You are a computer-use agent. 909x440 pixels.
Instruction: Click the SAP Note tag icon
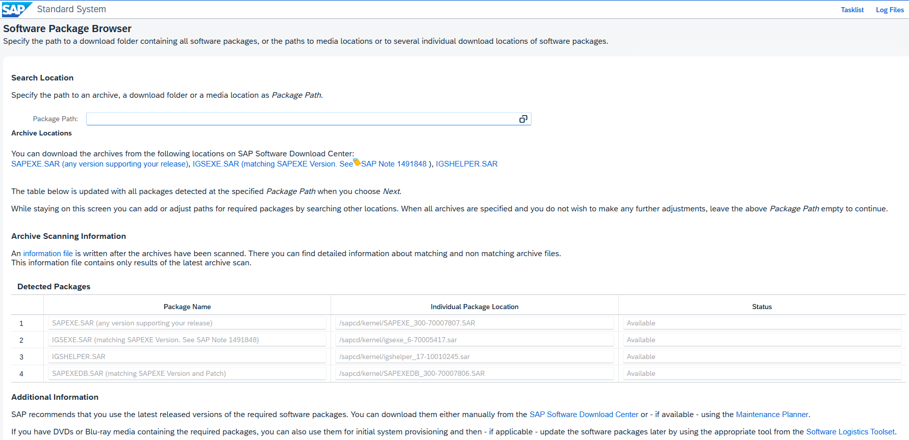357,162
